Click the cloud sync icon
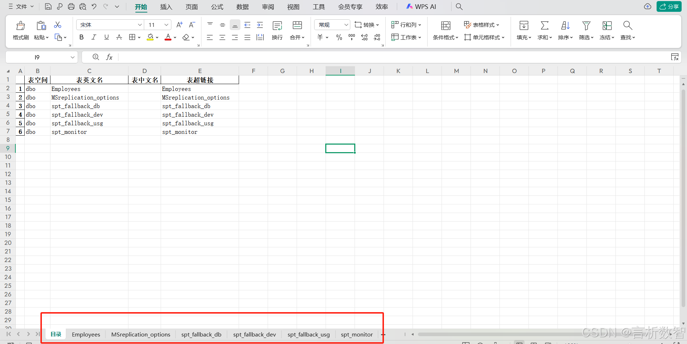The height and width of the screenshot is (344, 687). point(648,6)
